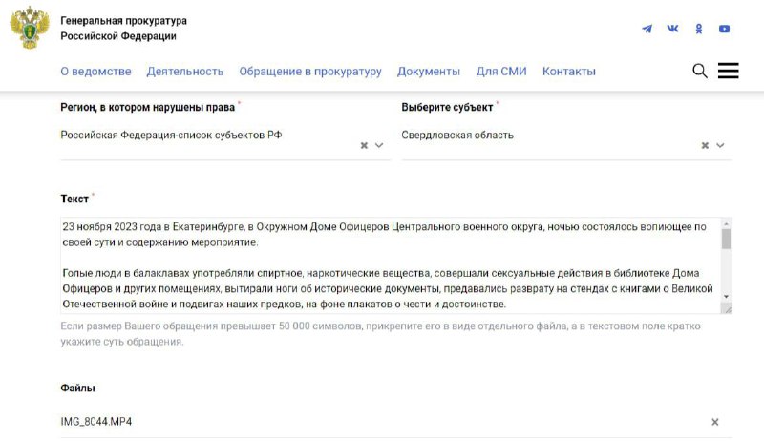Open the О ведомстве menu
Viewport: 764px width, 441px height.
click(96, 72)
